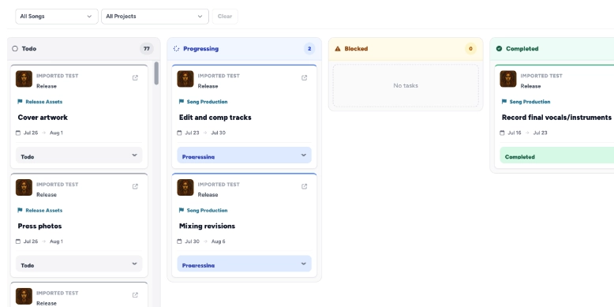Image resolution: width=614 pixels, height=307 pixels.
Task: Click the Todo column circle icon
Action: pyautogui.click(x=15, y=49)
